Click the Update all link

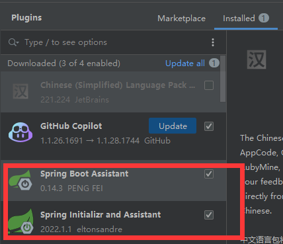click(x=185, y=63)
